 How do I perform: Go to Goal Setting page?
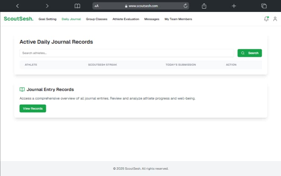[x=48, y=19]
